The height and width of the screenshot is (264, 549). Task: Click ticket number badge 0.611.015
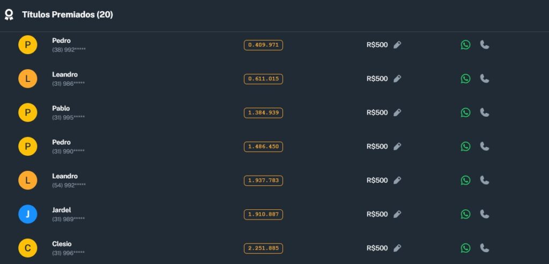[x=263, y=79]
